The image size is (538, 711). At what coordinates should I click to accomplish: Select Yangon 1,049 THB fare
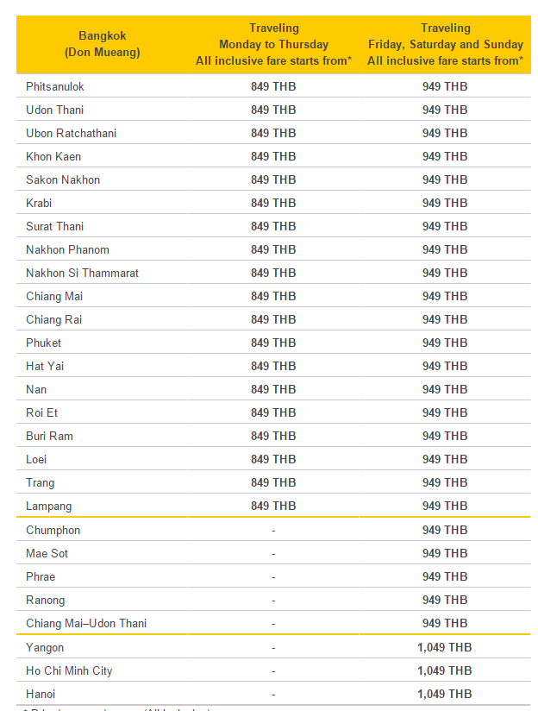pyautogui.click(x=445, y=647)
